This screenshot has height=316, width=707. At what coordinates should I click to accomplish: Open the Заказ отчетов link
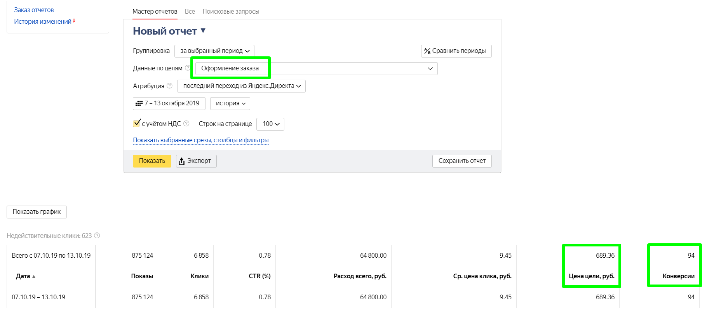point(34,10)
